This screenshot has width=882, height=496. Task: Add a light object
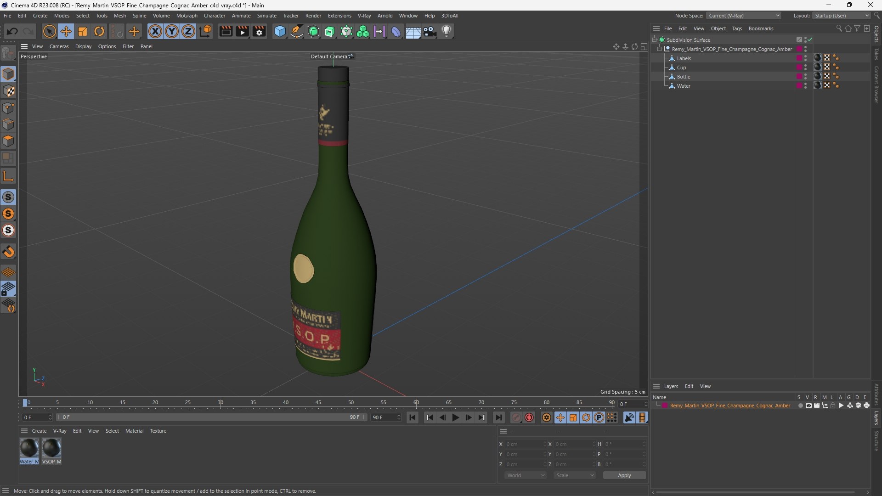point(447,31)
